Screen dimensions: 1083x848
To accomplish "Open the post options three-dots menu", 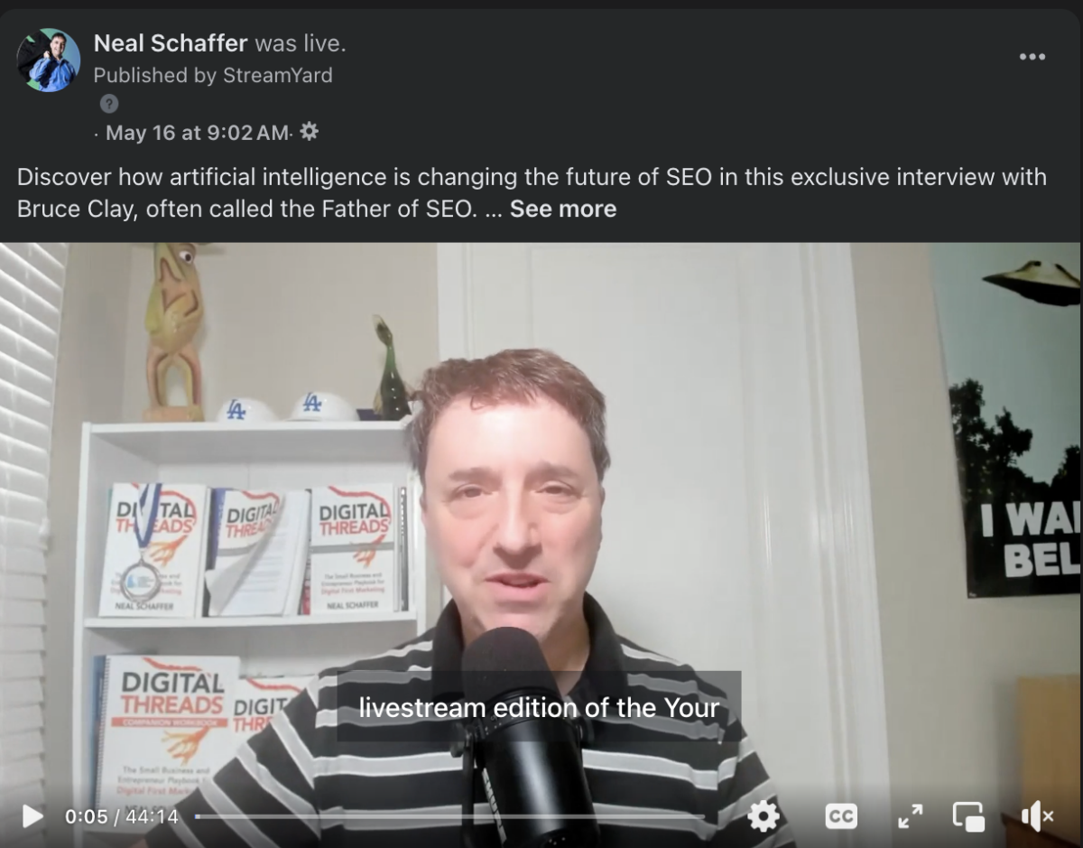I will (1032, 57).
